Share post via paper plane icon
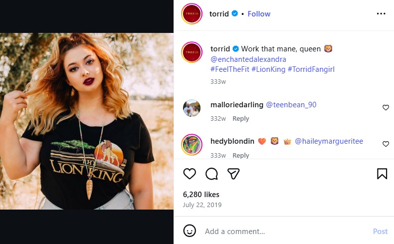The height and width of the screenshot is (244, 394). (x=233, y=174)
